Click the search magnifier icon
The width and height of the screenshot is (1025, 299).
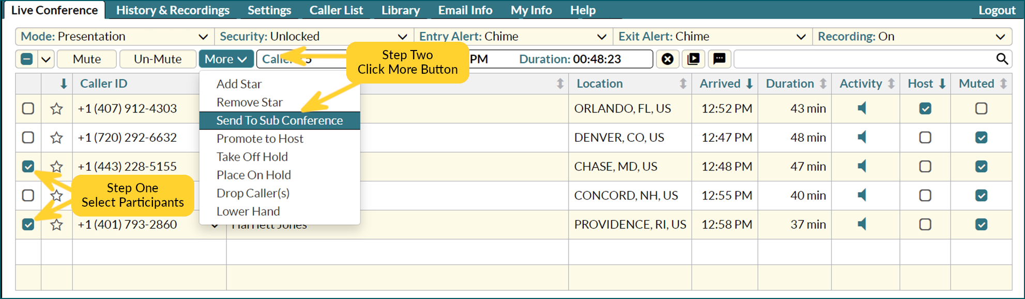click(1002, 59)
